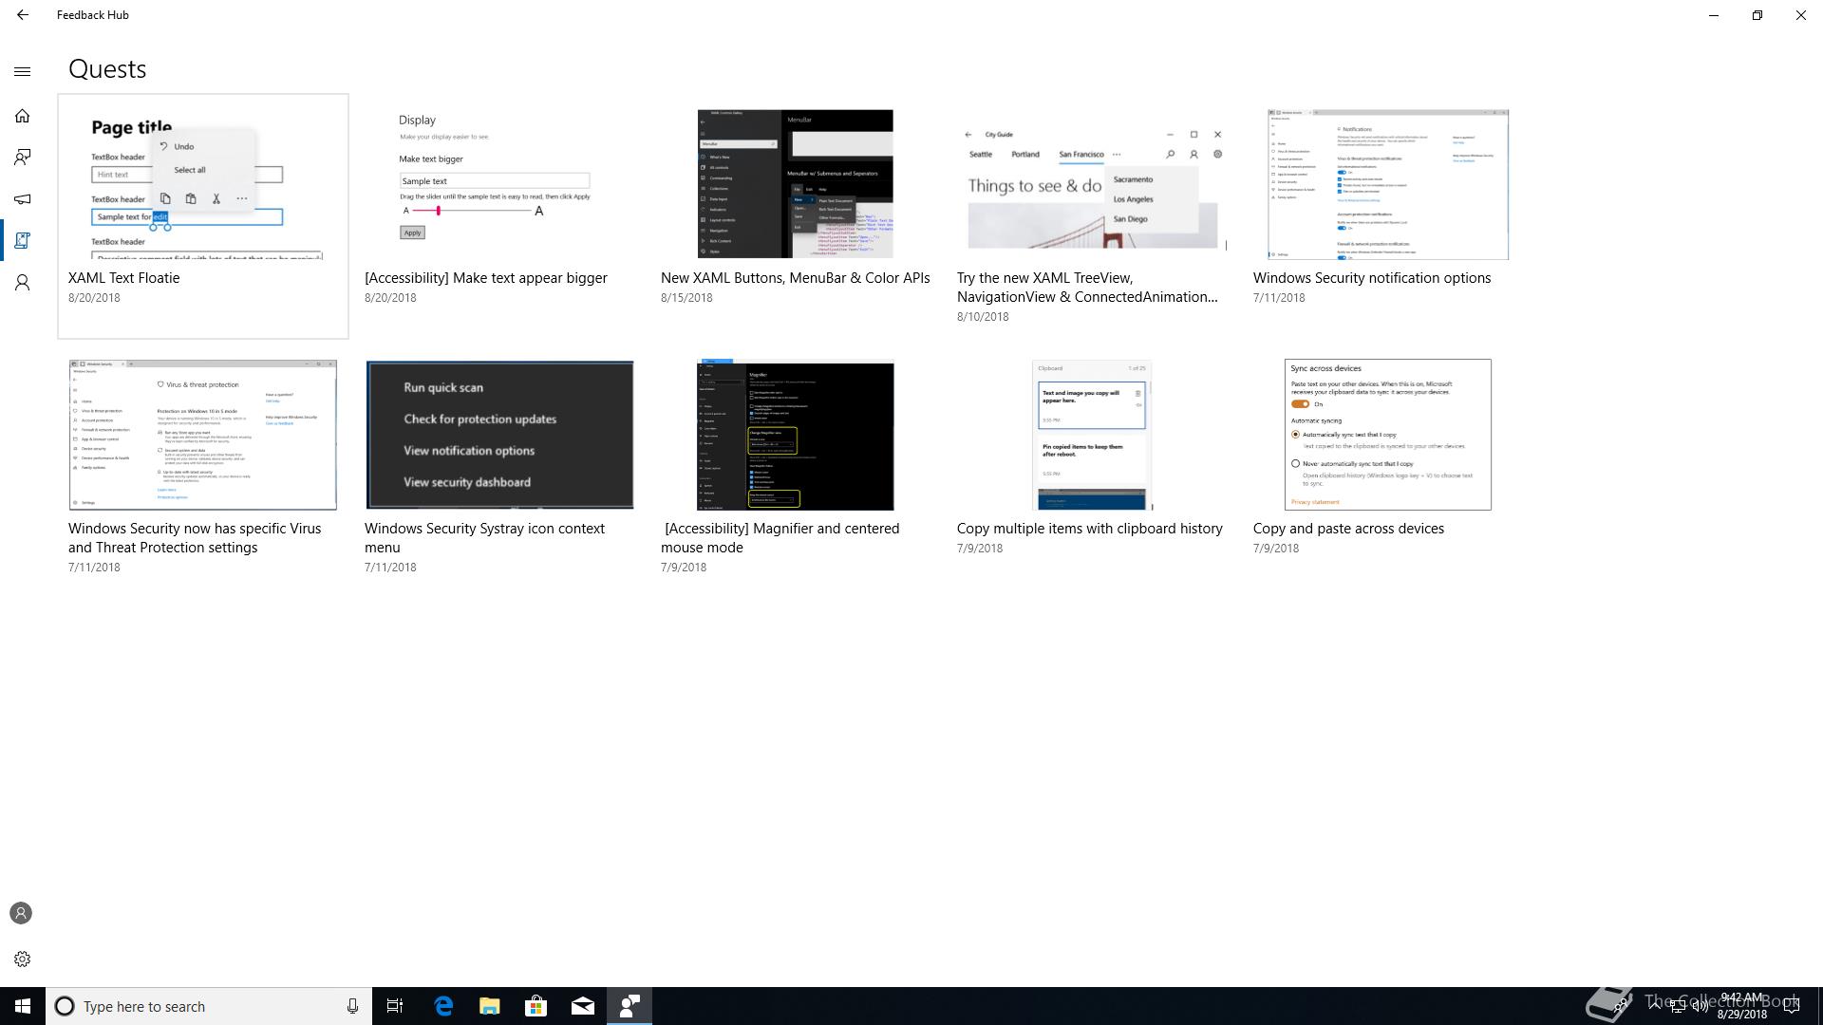This screenshot has width=1823, height=1025.
Task: Go to the Home section in the sidebar
Action: pos(23,116)
